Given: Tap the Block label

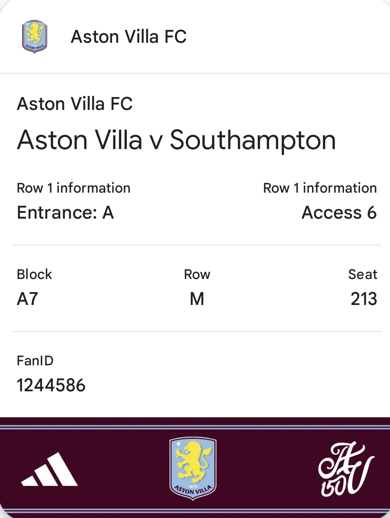Looking at the screenshot, I should [x=34, y=274].
